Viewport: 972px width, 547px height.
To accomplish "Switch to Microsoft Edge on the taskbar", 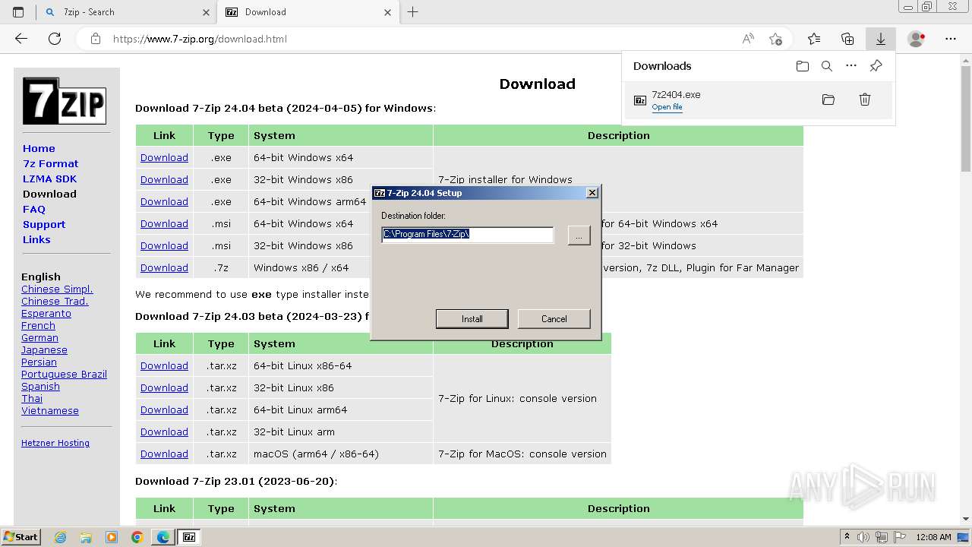I will pyautogui.click(x=163, y=537).
